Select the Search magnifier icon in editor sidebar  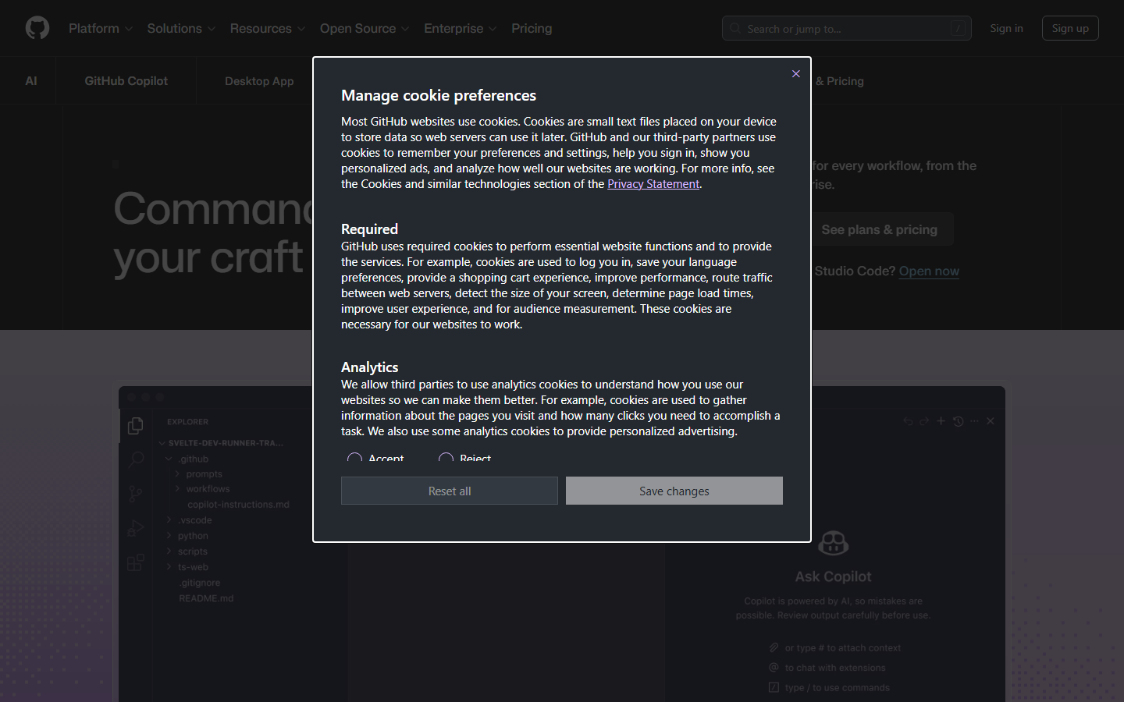pyautogui.click(x=136, y=459)
